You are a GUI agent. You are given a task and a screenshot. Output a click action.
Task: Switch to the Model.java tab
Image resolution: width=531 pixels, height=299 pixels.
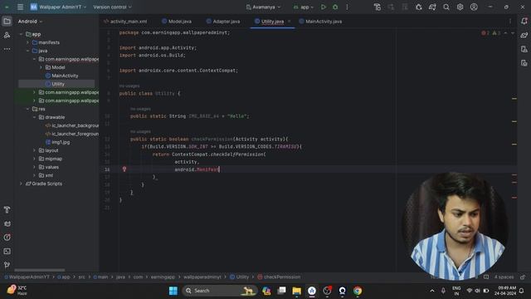pos(177,22)
